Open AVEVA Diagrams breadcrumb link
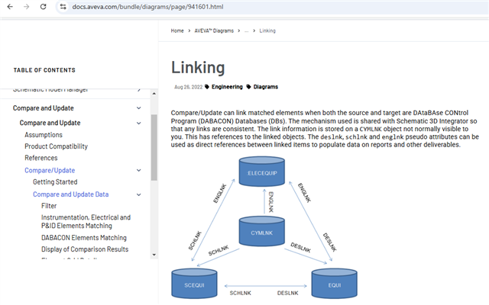The width and height of the screenshot is (489, 305). click(214, 30)
